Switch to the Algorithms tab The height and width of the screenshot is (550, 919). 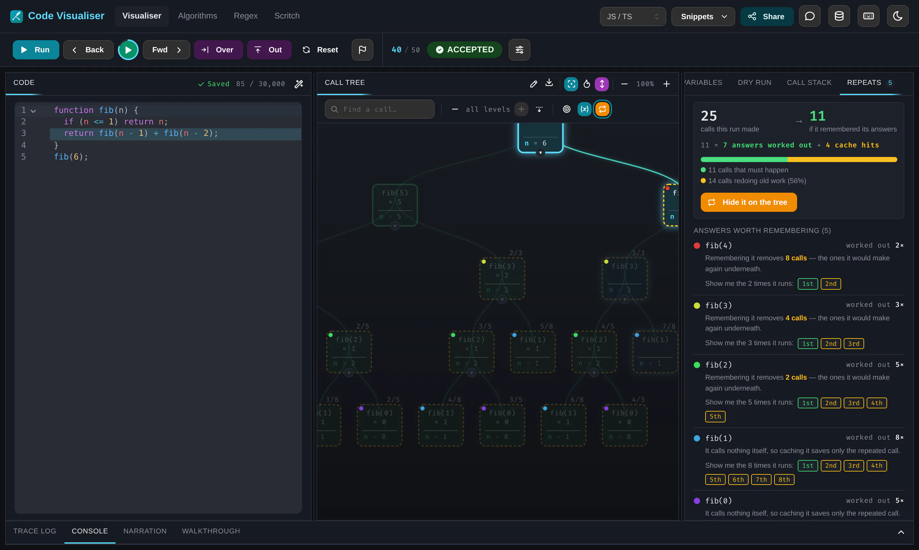coord(197,16)
